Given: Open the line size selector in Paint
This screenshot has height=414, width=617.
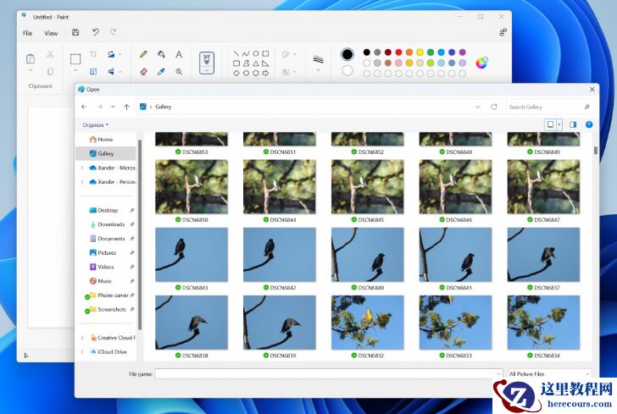Looking at the screenshot, I should (319, 59).
